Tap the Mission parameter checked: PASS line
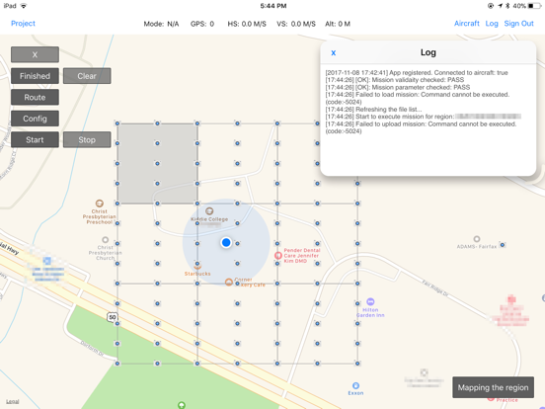 click(398, 87)
